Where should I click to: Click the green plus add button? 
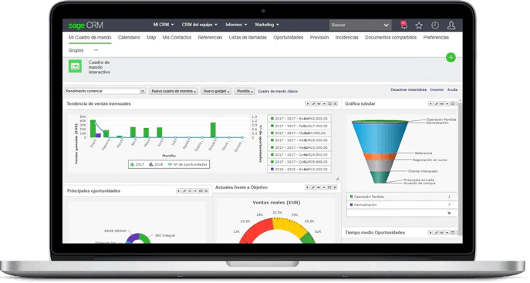(x=451, y=57)
